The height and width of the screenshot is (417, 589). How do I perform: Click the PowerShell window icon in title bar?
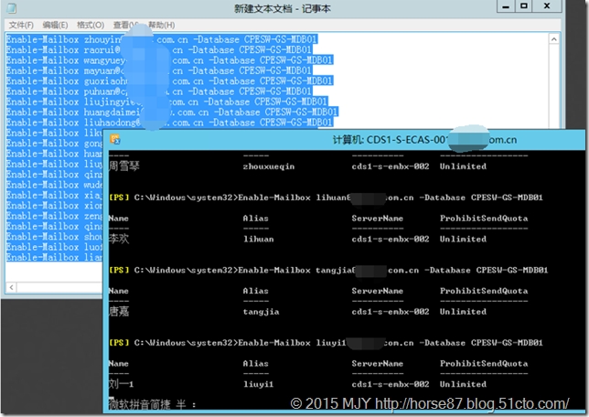[x=115, y=139]
